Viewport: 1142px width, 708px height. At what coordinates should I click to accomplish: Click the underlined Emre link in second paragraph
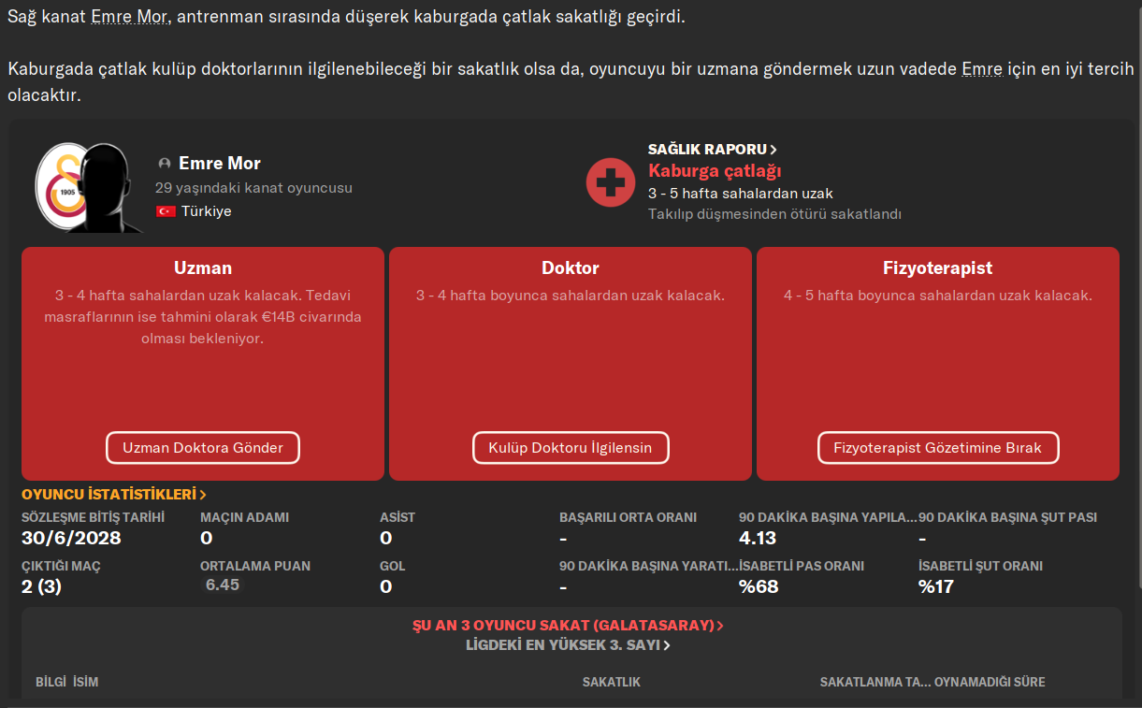click(x=982, y=69)
